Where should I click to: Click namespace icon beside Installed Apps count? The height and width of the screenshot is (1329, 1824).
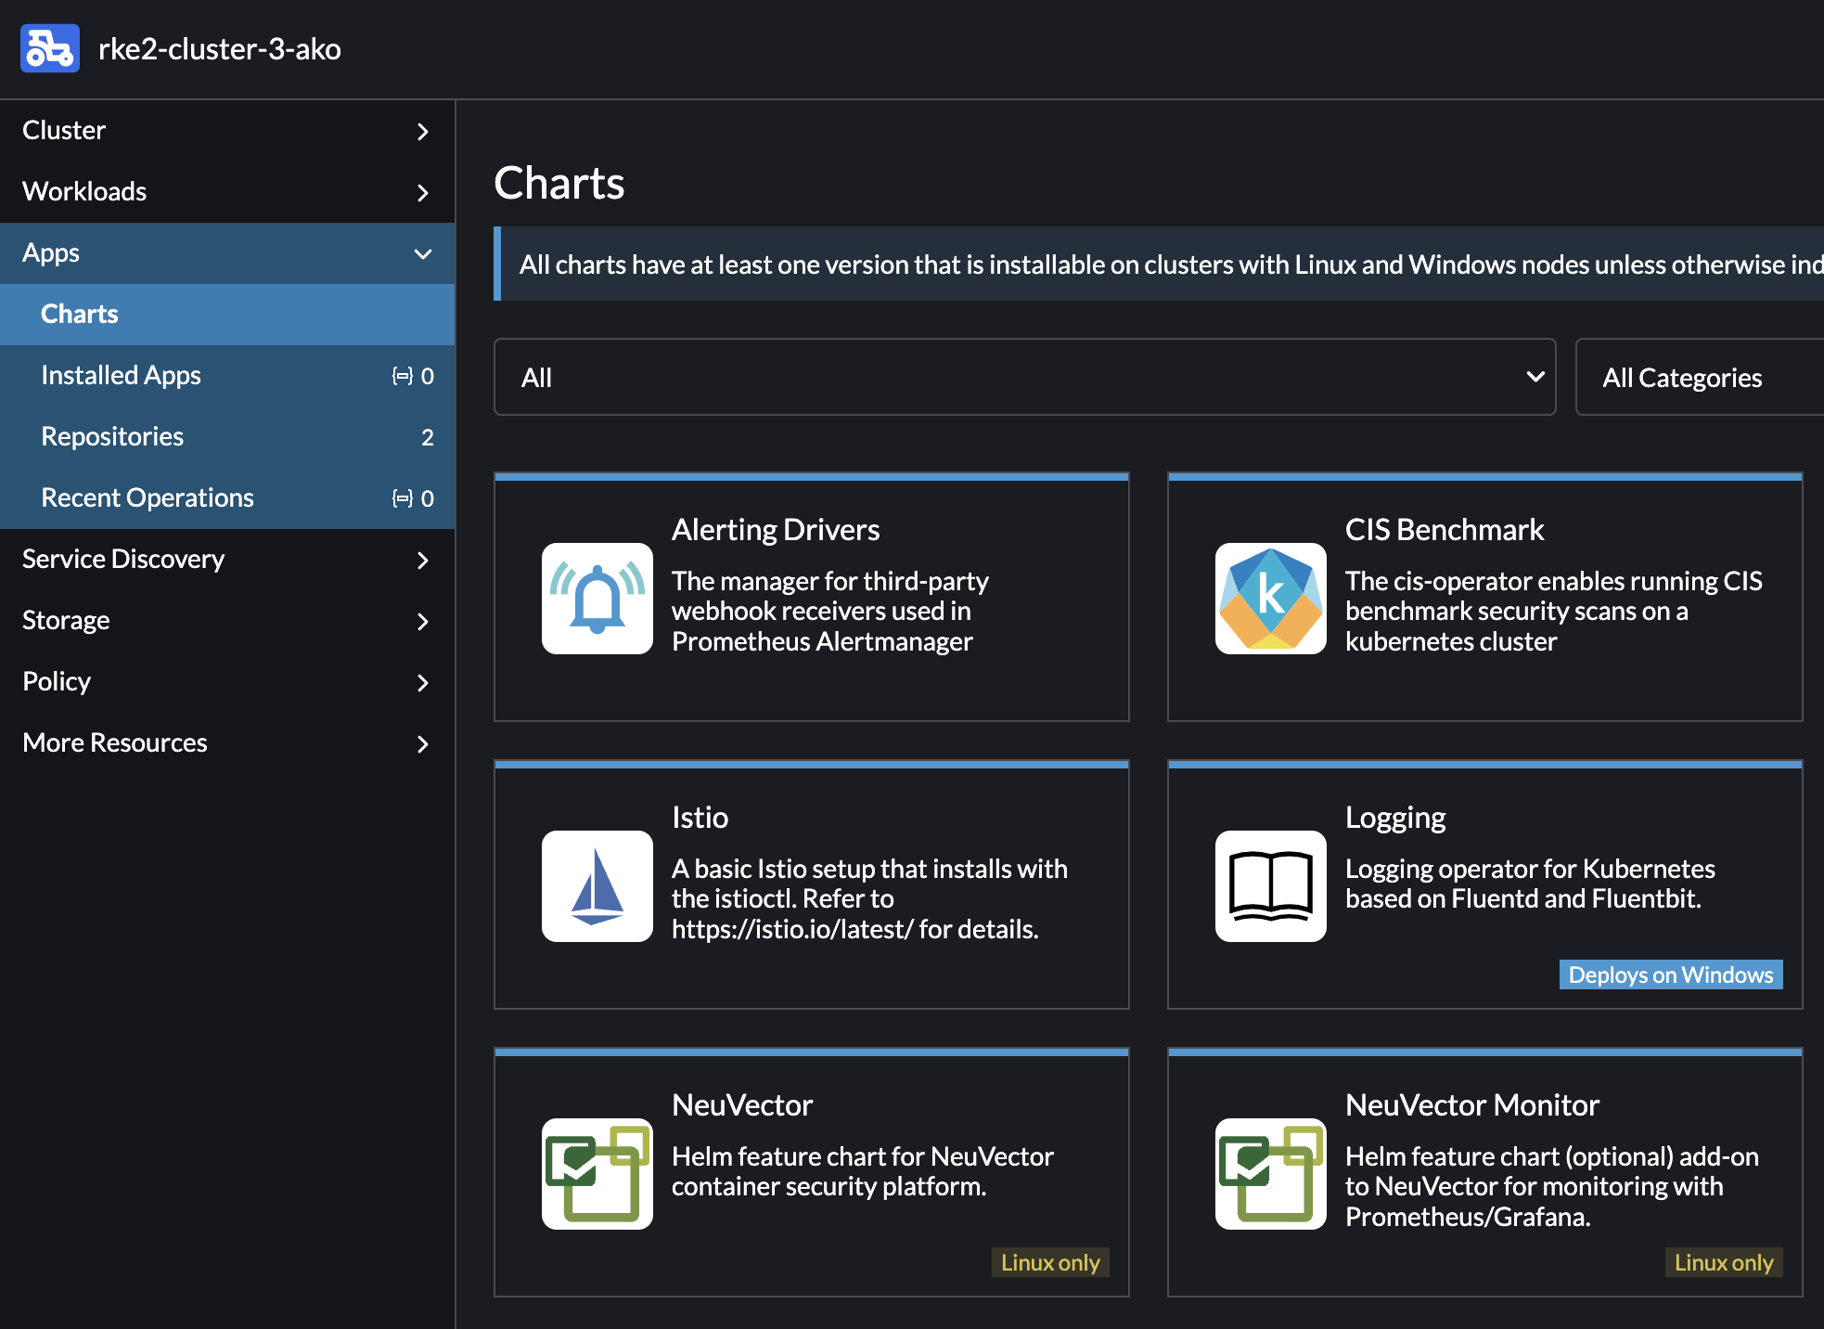pyautogui.click(x=402, y=376)
